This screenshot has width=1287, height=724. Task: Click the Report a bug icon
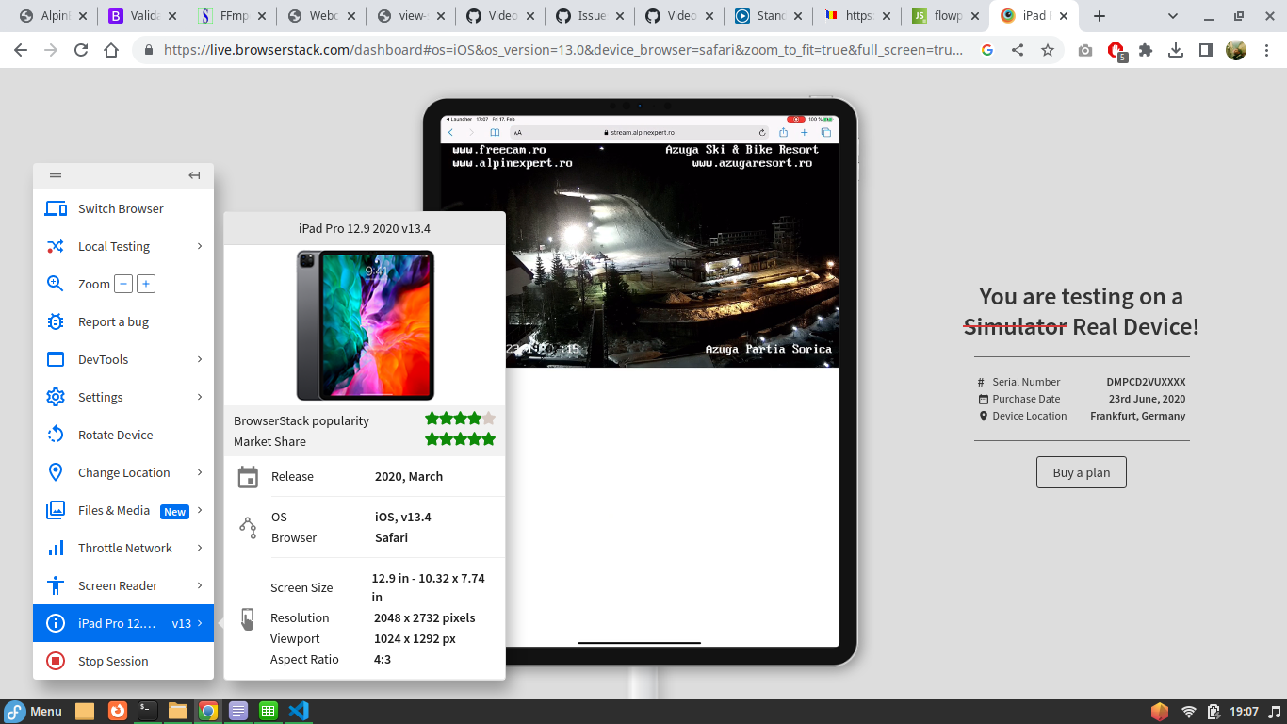click(56, 321)
